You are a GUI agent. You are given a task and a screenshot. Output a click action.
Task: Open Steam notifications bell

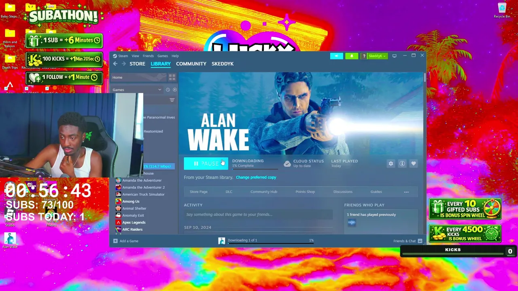(x=352, y=56)
